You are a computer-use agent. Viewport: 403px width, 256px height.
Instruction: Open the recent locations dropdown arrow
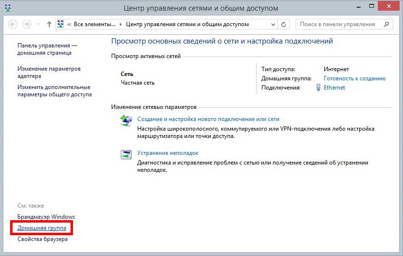(x=38, y=24)
